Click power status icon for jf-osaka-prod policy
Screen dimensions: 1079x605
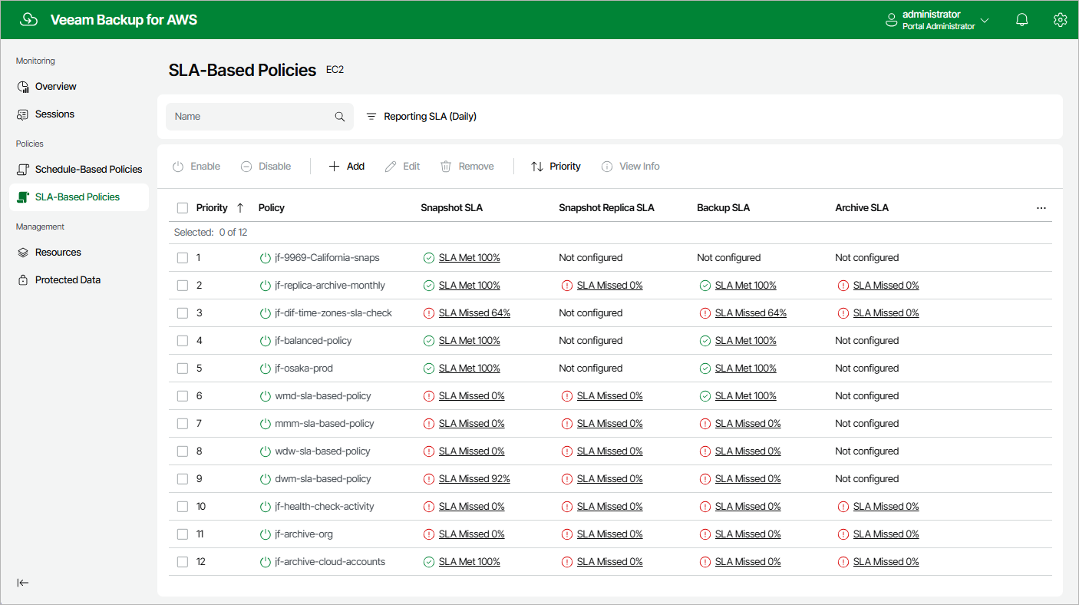click(x=266, y=369)
